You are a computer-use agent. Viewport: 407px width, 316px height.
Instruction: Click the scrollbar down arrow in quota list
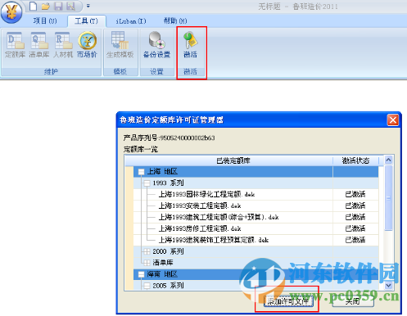click(388, 286)
